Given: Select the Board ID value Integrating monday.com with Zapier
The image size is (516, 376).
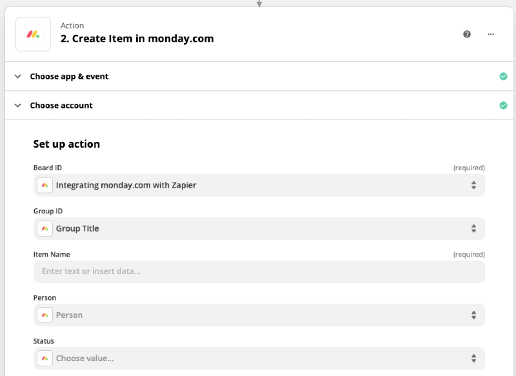Looking at the screenshot, I should [x=126, y=185].
